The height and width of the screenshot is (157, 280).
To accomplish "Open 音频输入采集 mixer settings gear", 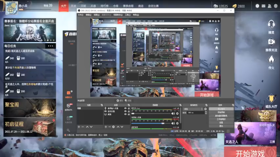I will point(177,123).
